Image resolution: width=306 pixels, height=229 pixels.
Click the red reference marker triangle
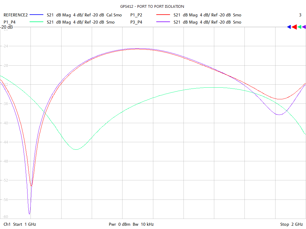pos(294,27)
